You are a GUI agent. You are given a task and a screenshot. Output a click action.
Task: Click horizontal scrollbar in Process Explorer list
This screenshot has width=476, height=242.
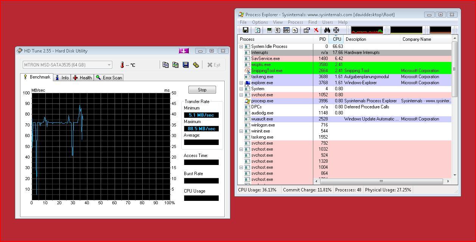pos(381,181)
